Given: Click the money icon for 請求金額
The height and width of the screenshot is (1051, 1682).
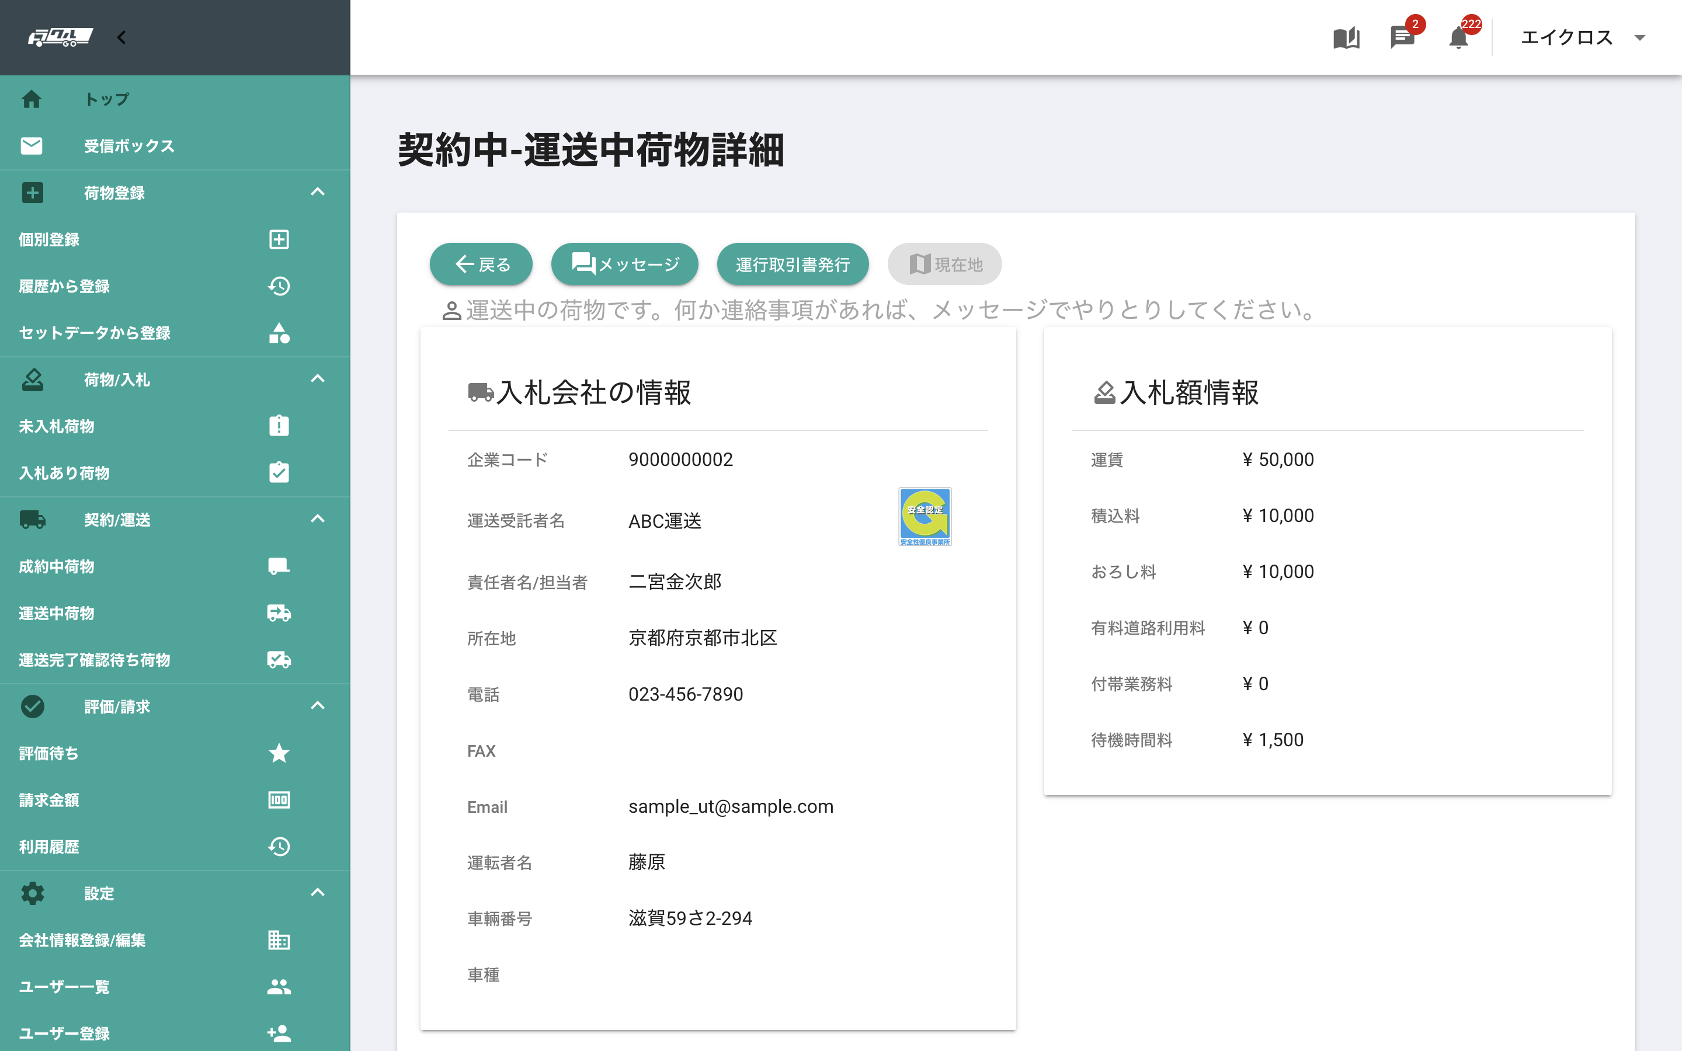Looking at the screenshot, I should click(279, 800).
